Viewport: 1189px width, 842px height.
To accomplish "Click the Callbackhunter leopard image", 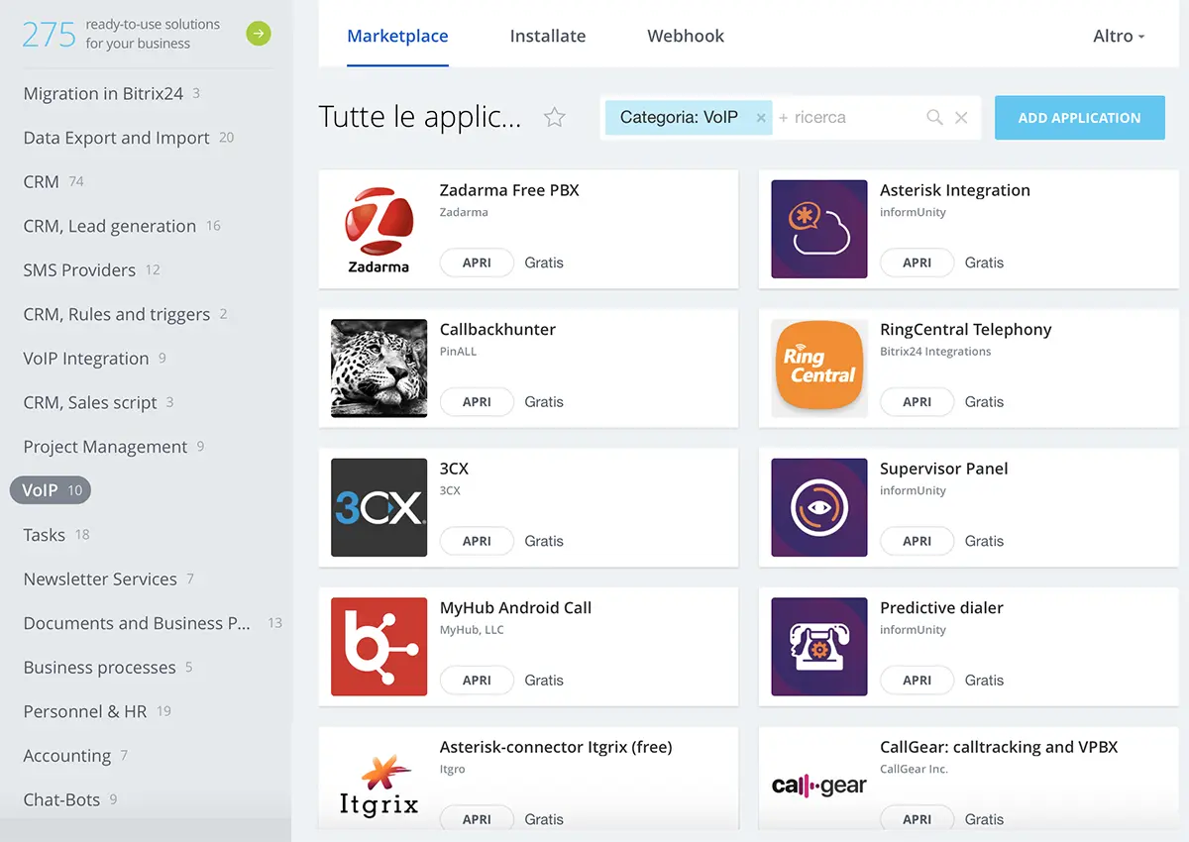I will [378, 368].
